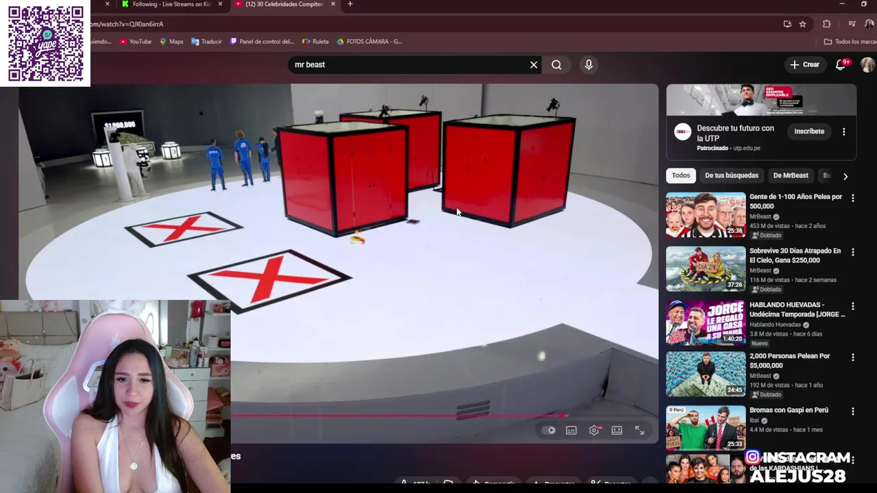The image size is (877, 493).
Task: Open a new browser tab with plus
Action: pyautogui.click(x=350, y=4)
